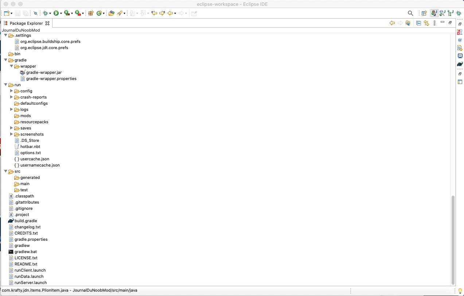Click the New Java Package icon

[91, 13]
